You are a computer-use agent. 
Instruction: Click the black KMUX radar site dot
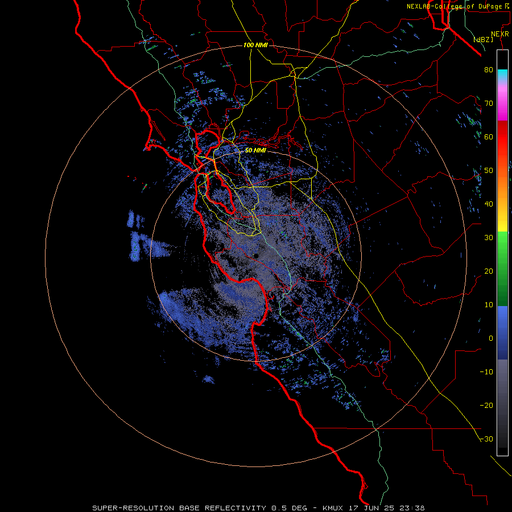click(256, 255)
